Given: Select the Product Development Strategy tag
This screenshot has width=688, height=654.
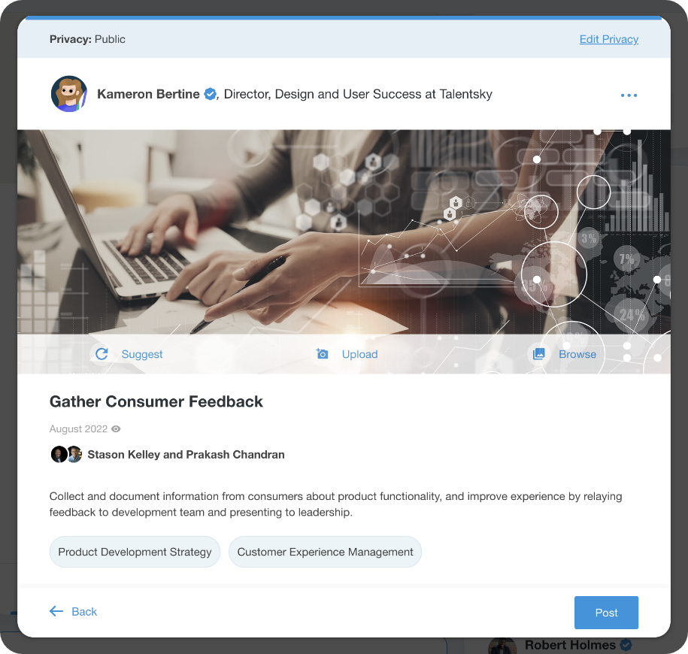Looking at the screenshot, I should (x=135, y=552).
